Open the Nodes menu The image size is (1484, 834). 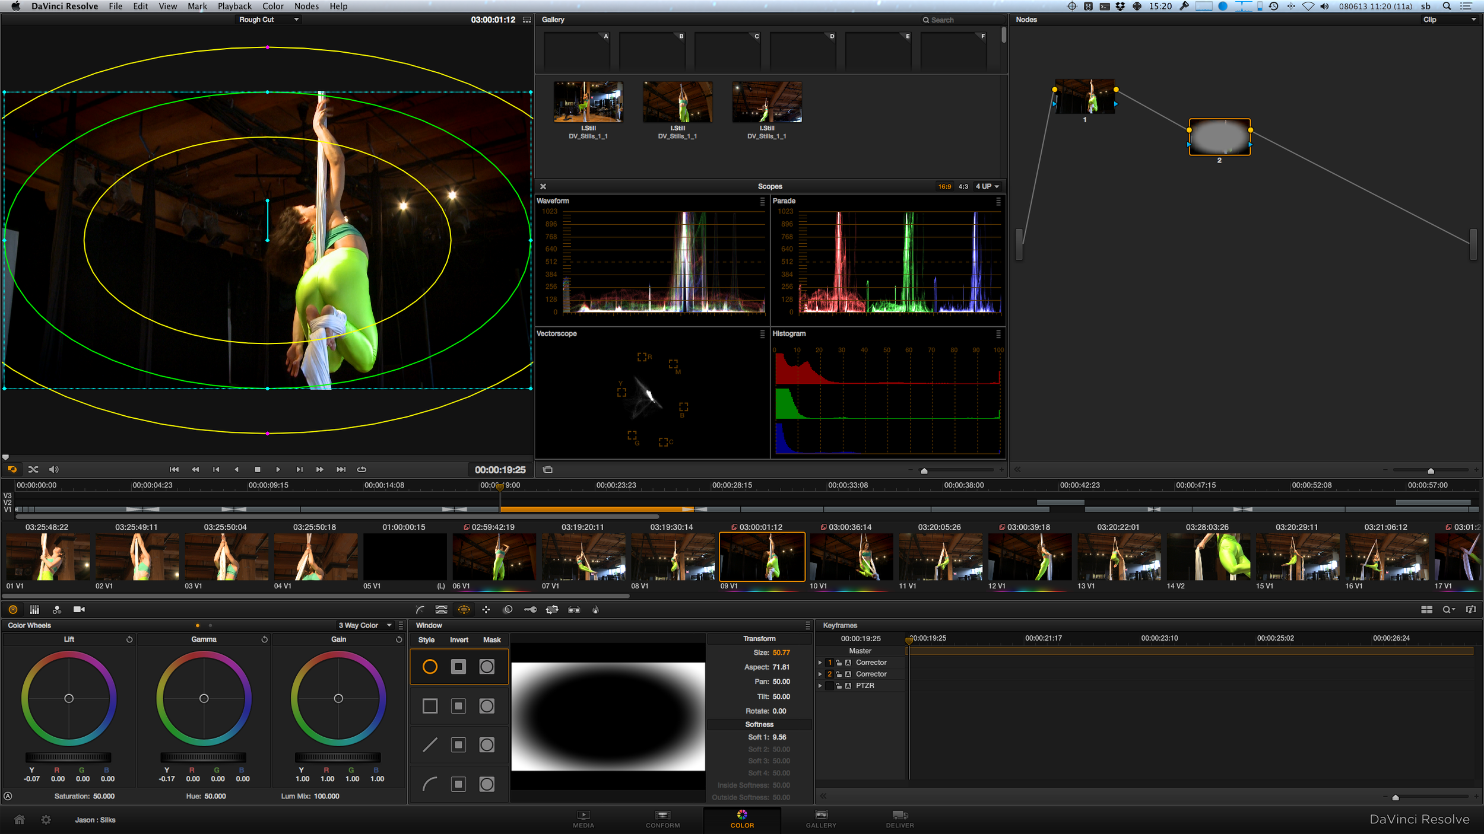(306, 6)
